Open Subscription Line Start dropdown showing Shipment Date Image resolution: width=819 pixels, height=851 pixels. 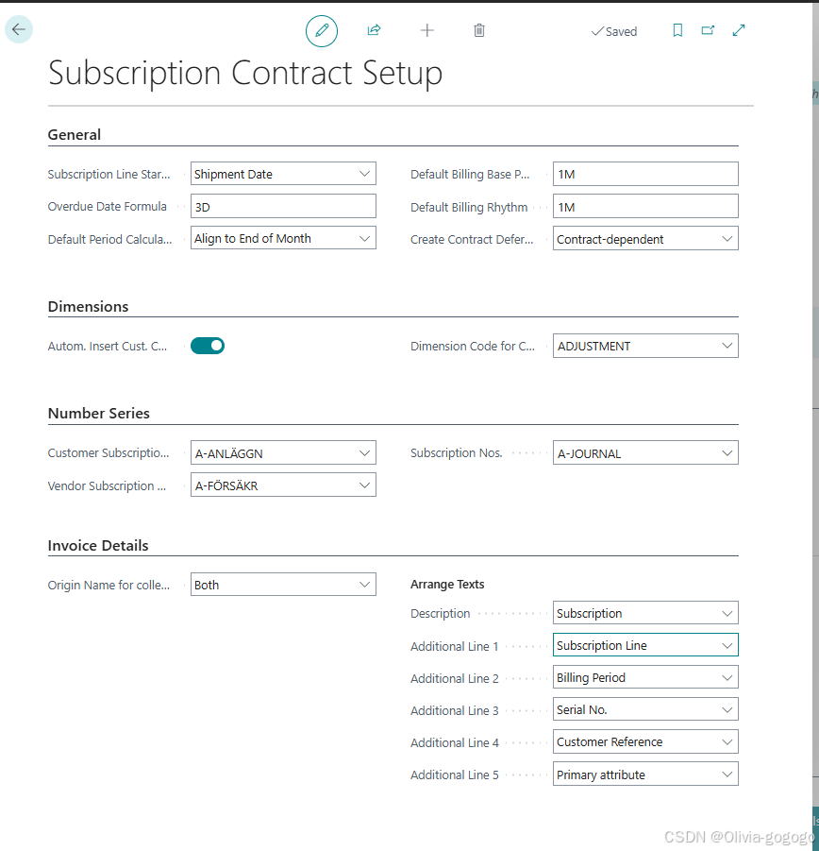tap(364, 173)
